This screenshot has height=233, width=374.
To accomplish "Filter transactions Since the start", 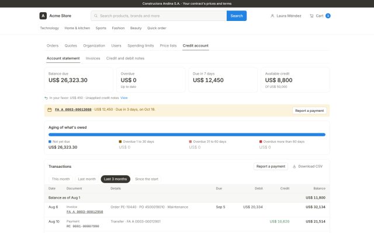I will (x=147, y=179).
